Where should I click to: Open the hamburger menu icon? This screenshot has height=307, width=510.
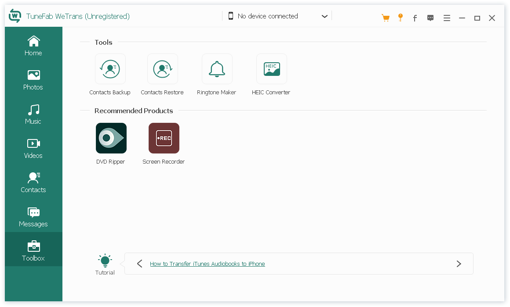click(x=447, y=18)
